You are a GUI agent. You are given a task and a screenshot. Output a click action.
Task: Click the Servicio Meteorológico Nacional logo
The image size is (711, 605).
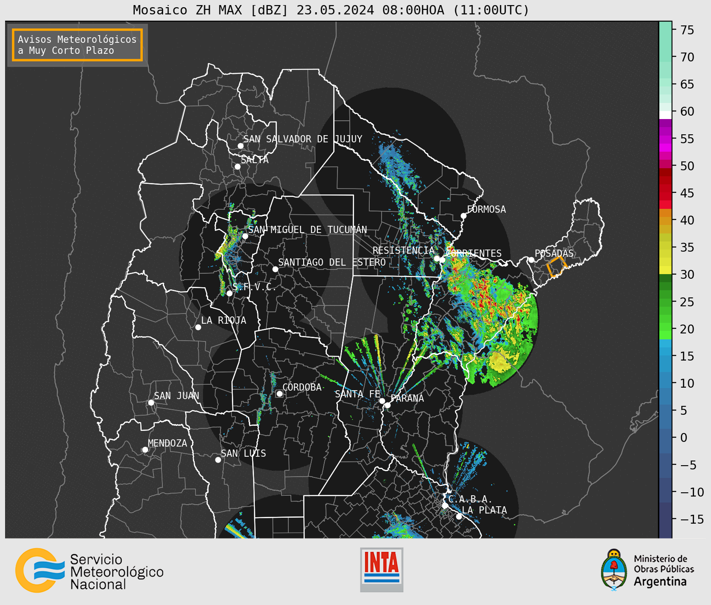[x=89, y=571]
